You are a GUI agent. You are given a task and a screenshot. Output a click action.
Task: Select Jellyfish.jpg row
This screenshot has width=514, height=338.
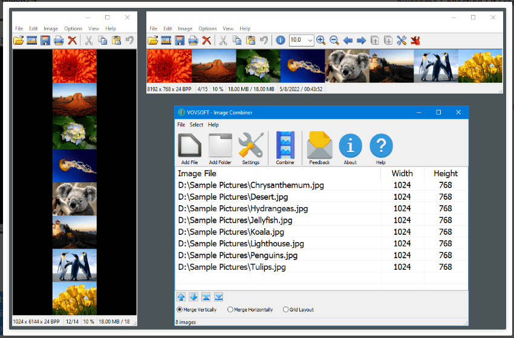321,220
